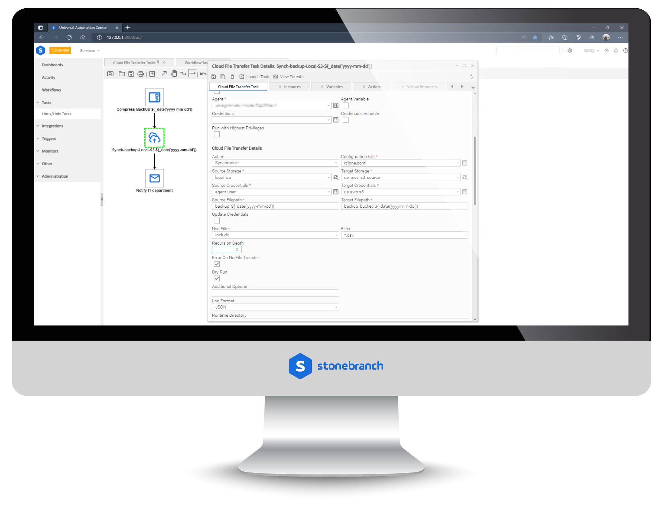Viewport: 663px width, 509px height.
Task: Enable Error On No File Transfer checkbox
Action: (217, 264)
